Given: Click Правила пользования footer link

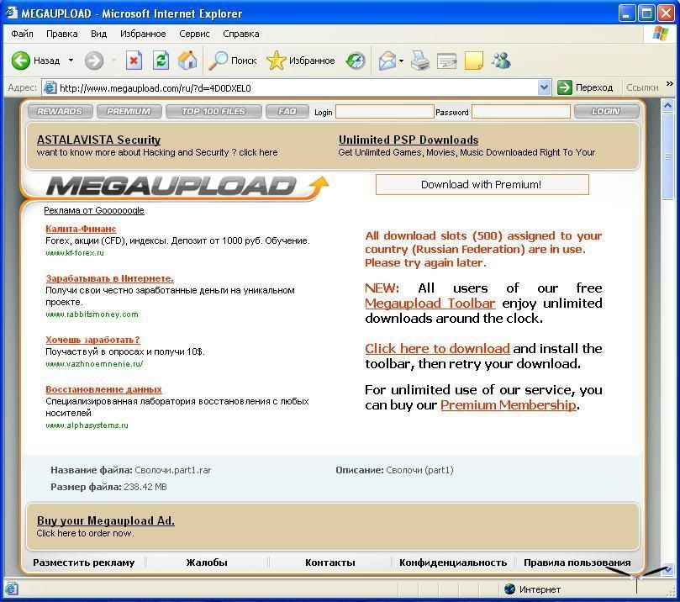Looking at the screenshot, I should (x=577, y=562).
